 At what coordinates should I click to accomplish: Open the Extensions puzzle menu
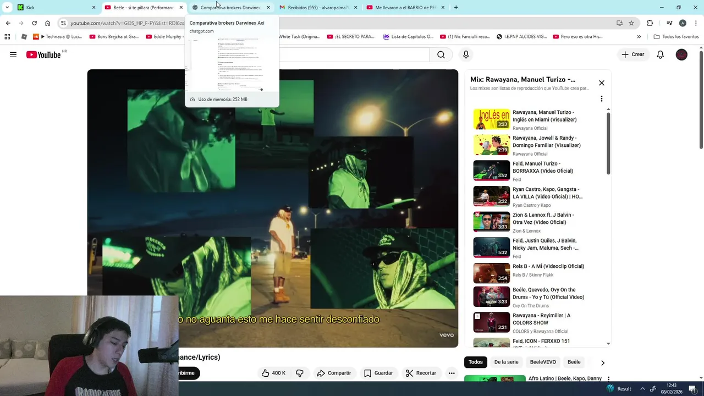tap(650, 23)
